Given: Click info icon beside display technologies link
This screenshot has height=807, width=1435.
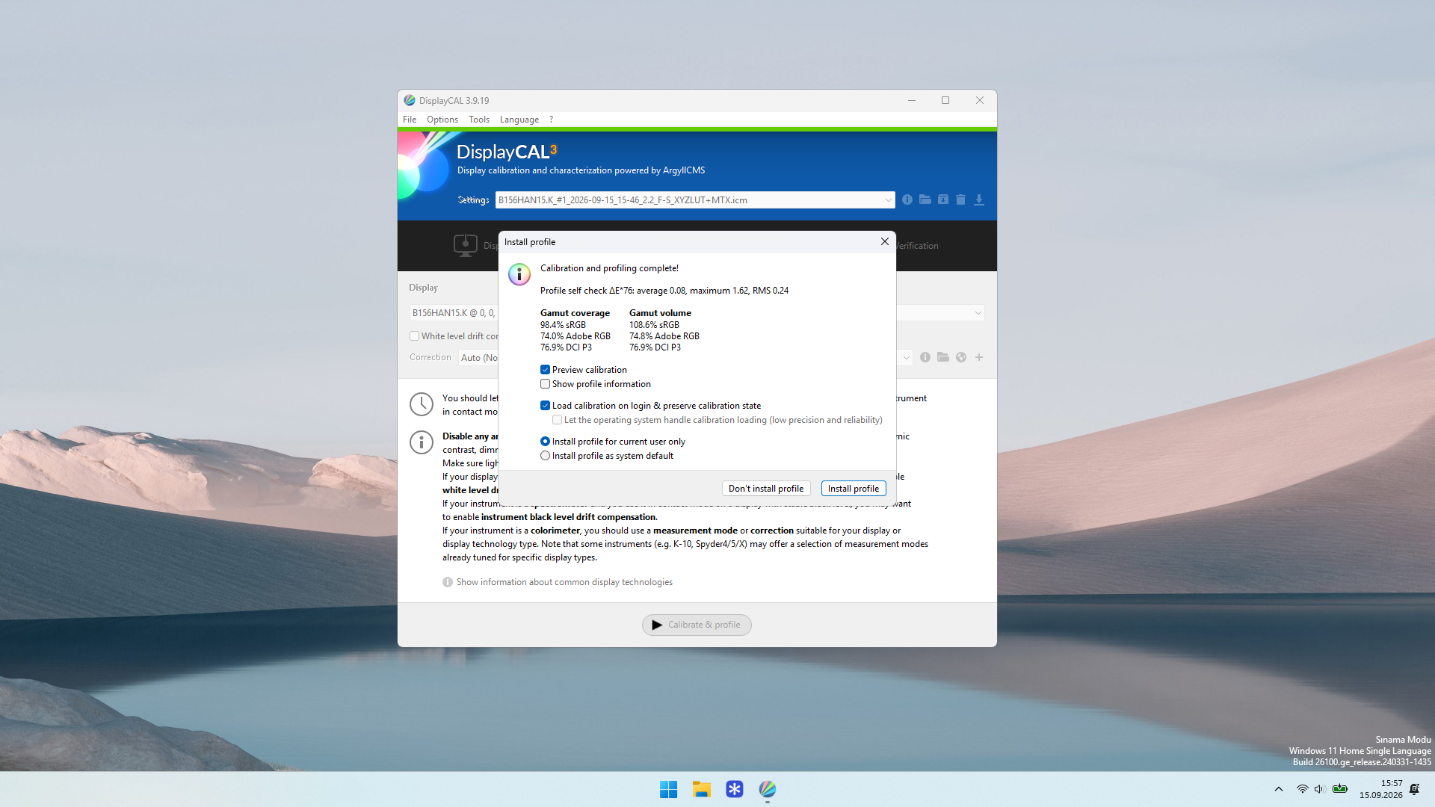Looking at the screenshot, I should click(448, 582).
